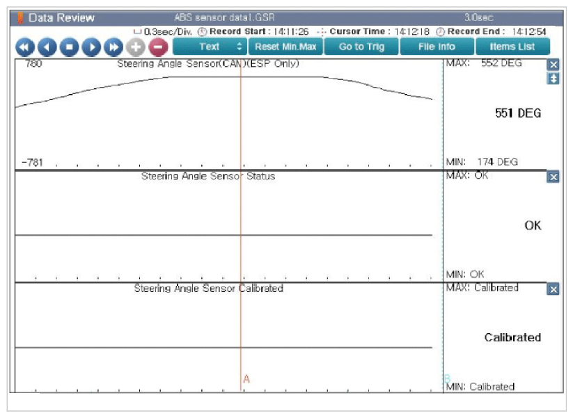Viewport: 573px width, 418px height.
Task: Rewind playback with the fast-backward button
Action: click(25, 47)
